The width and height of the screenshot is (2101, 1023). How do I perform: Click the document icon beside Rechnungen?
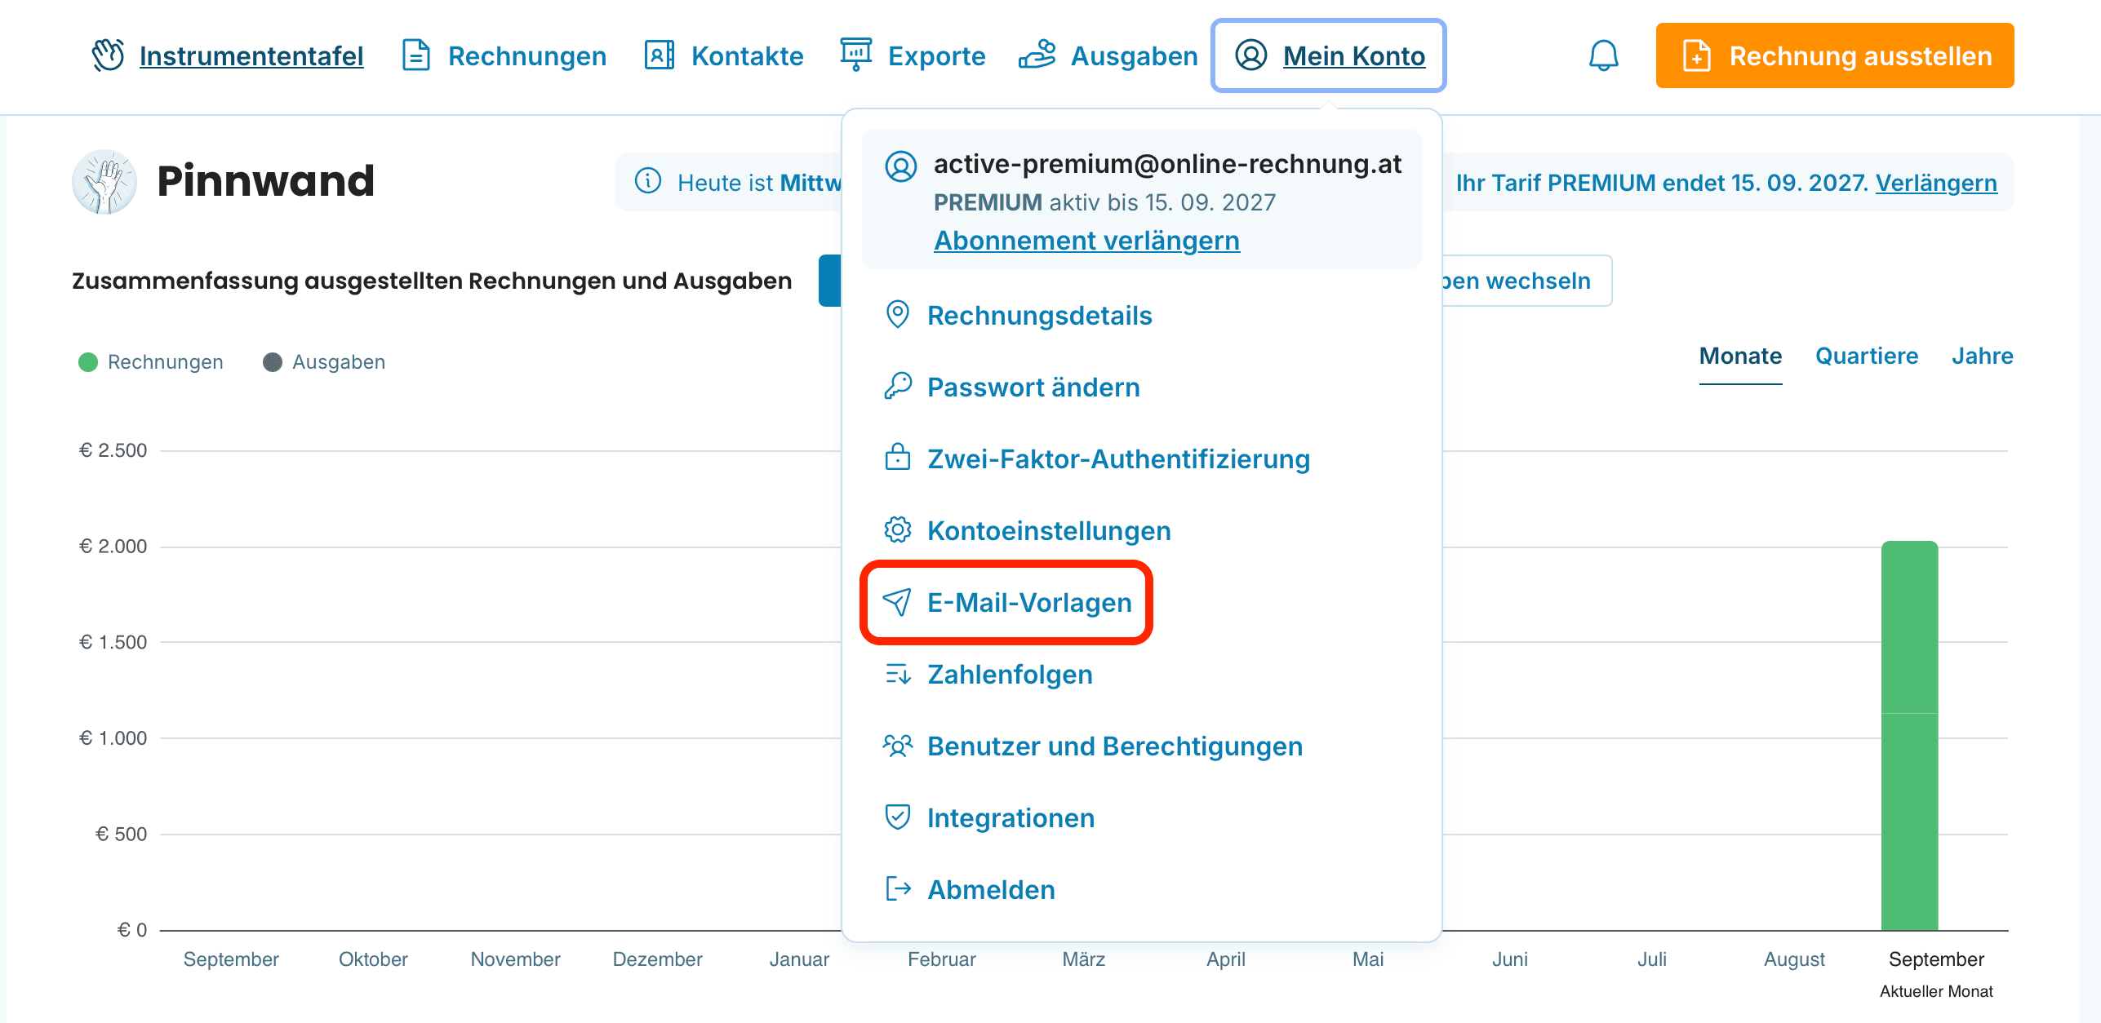pyautogui.click(x=416, y=55)
